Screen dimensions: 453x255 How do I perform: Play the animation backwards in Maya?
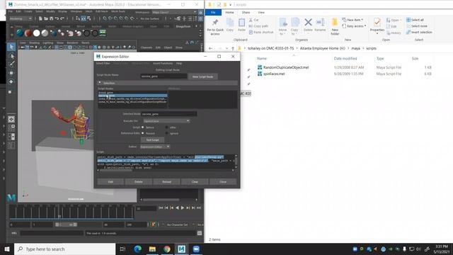coord(177,208)
